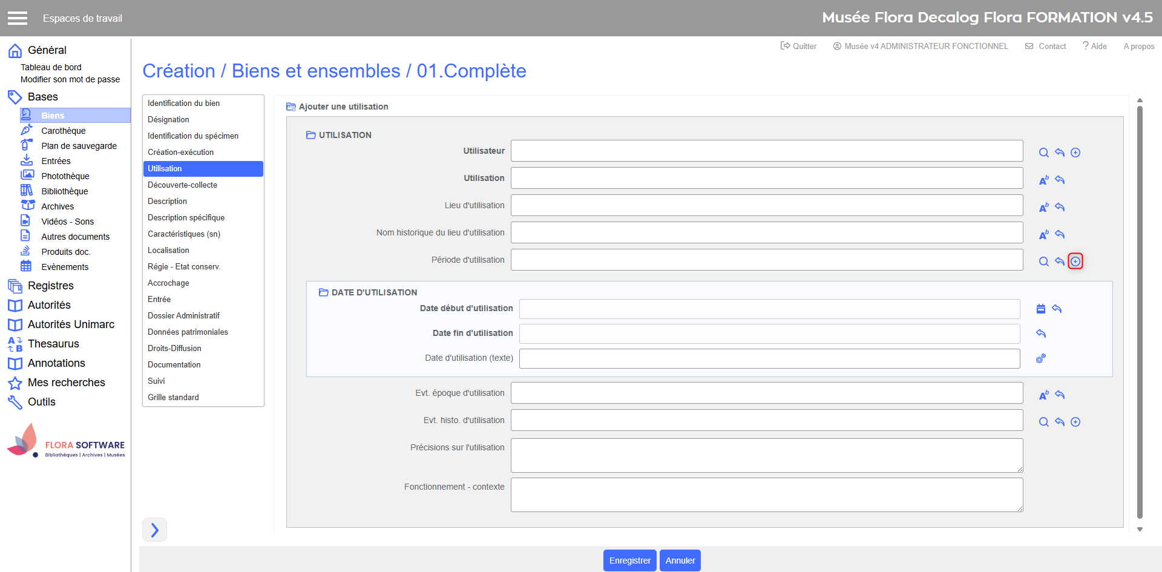Image resolution: width=1162 pixels, height=572 pixels.
Task: Click search icon for Evt. histo. d'utilisation
Action: coord(1043,422)
